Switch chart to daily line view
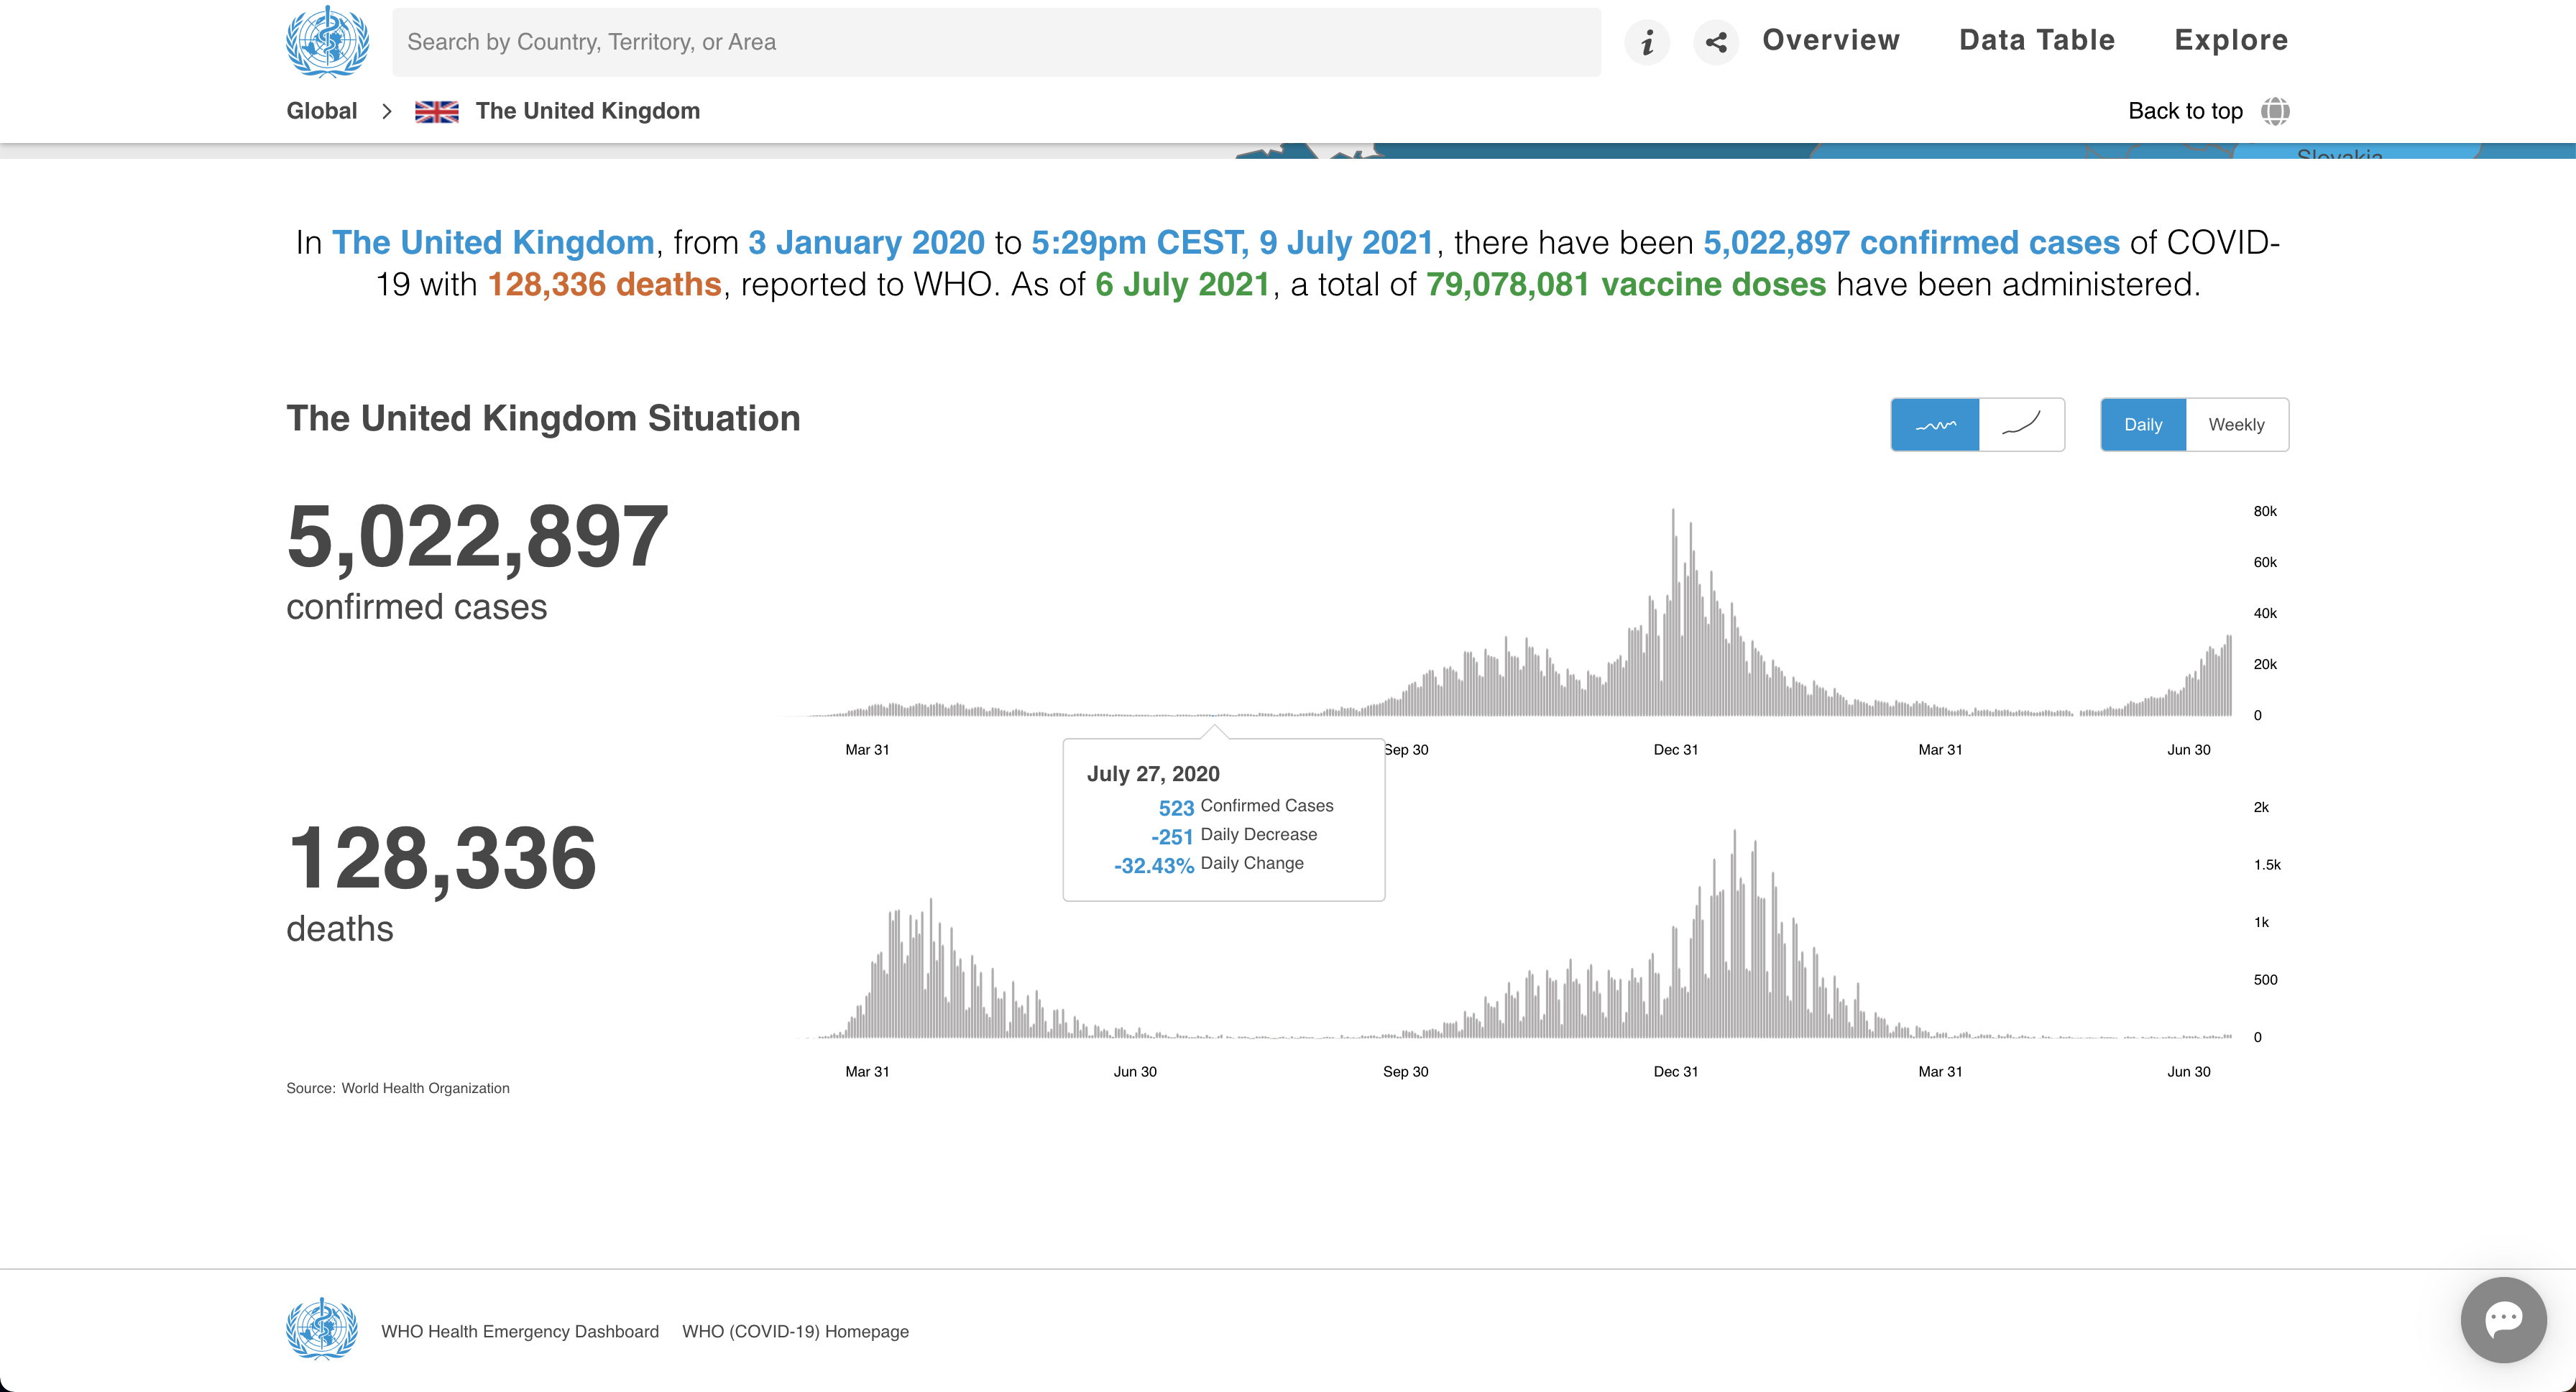This screenshot has width=2576, height=1392. 1934,425
